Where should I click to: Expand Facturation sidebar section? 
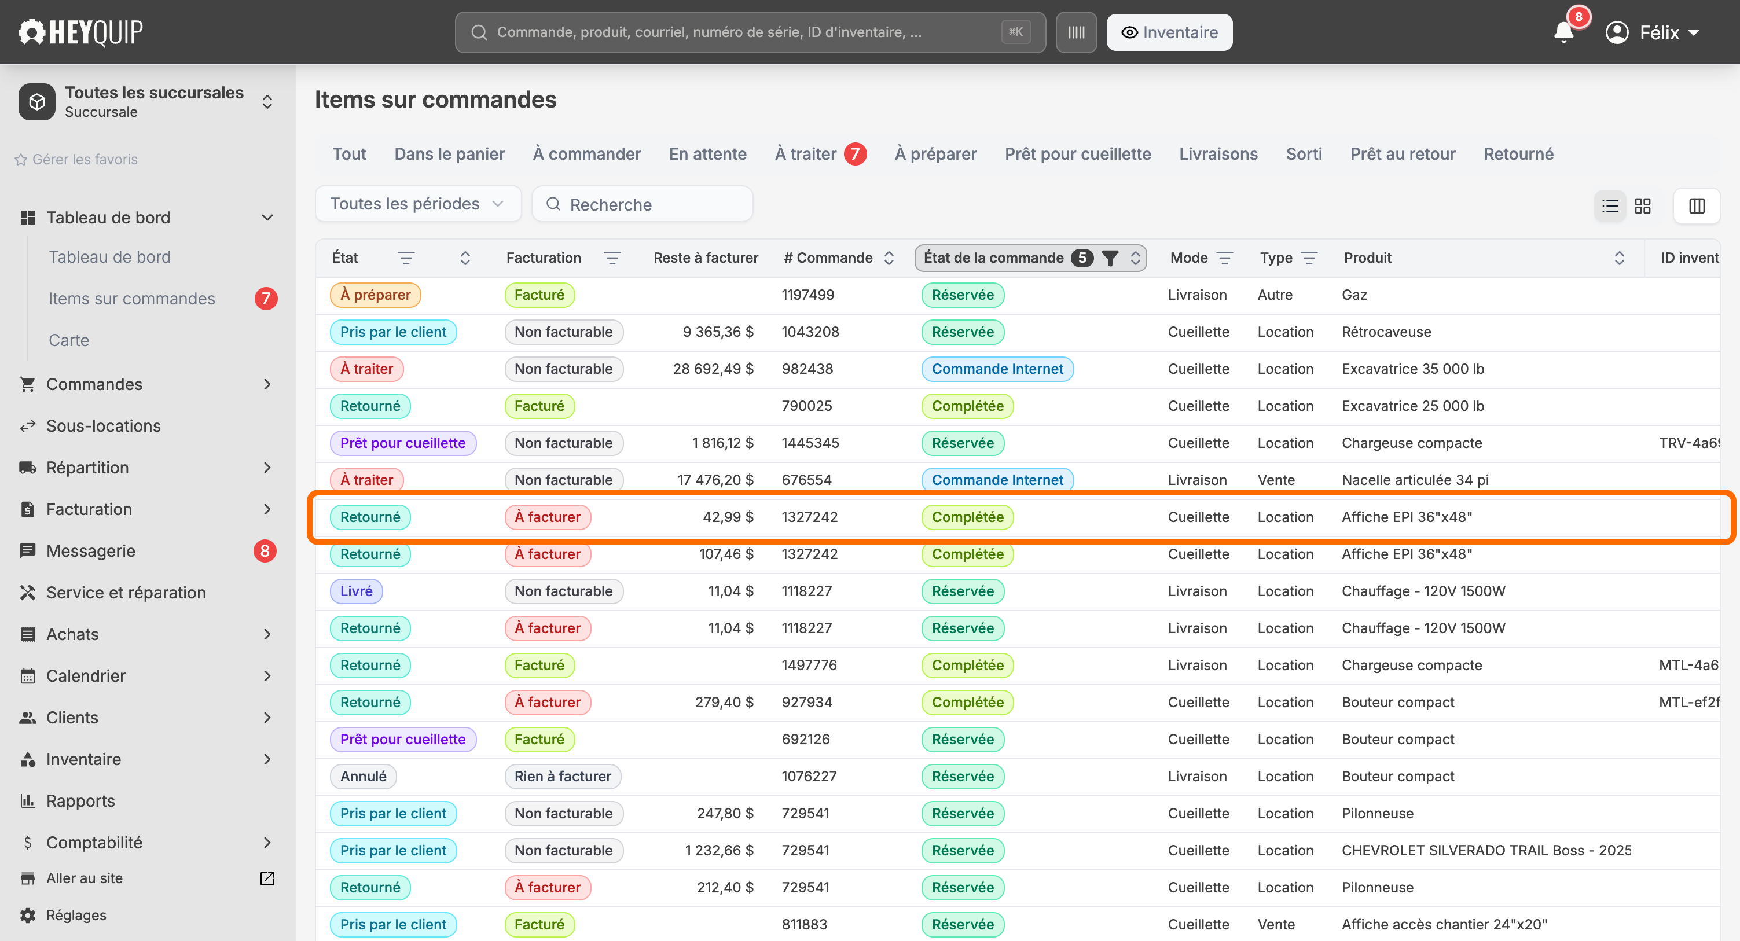[267, 509]
